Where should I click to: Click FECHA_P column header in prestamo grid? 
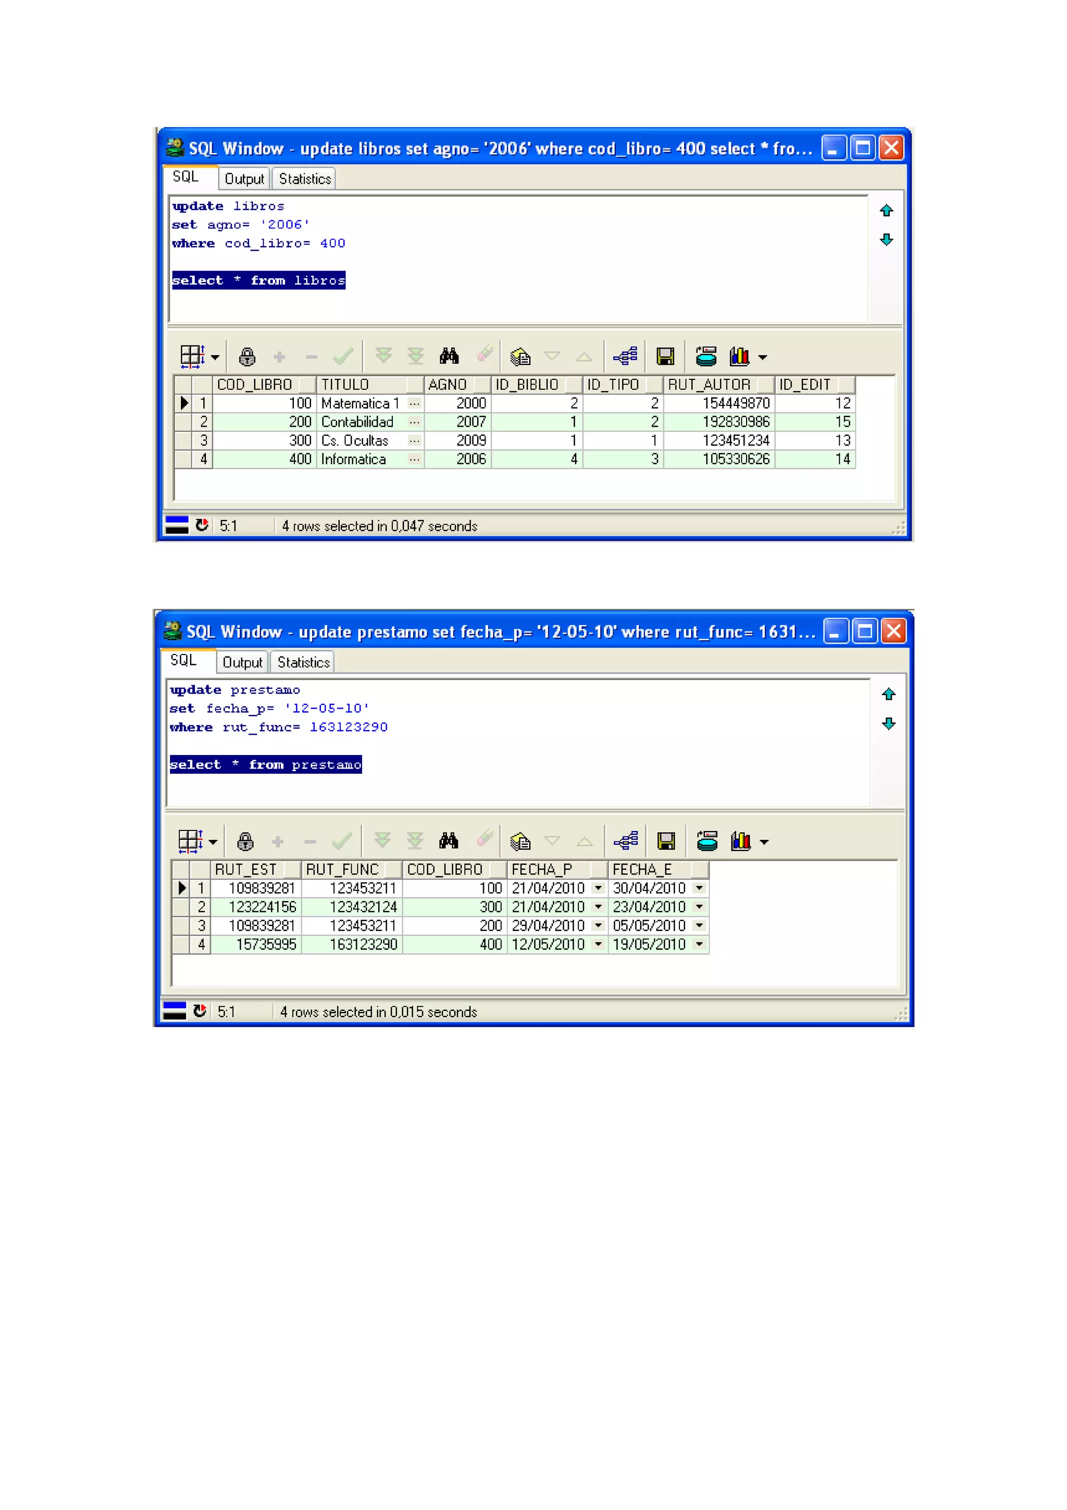(x=557, y=870)
